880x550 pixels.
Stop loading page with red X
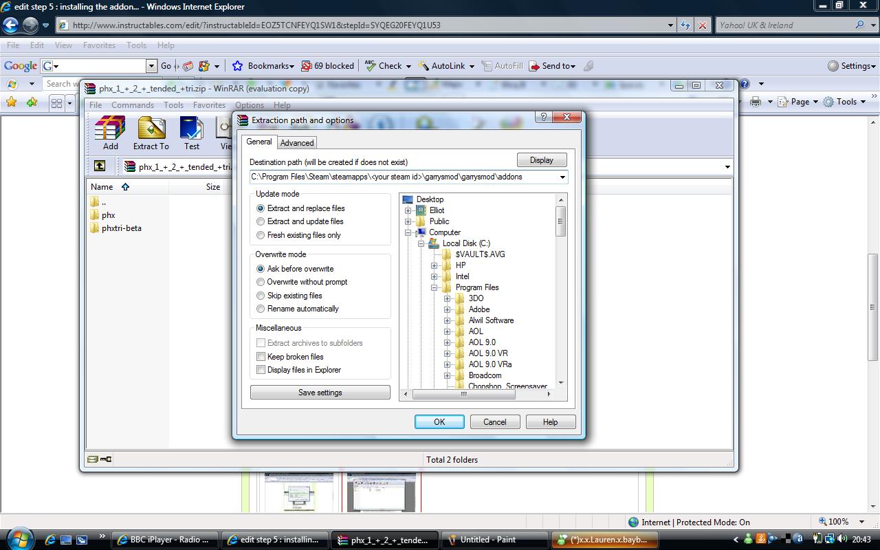click(x=702, y=25)
